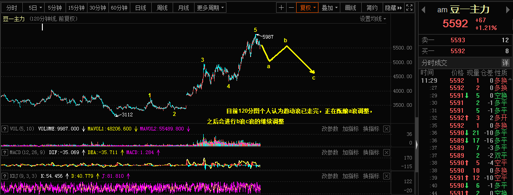Switch to 月线 monthly chart tab

(x=184, y=8)
